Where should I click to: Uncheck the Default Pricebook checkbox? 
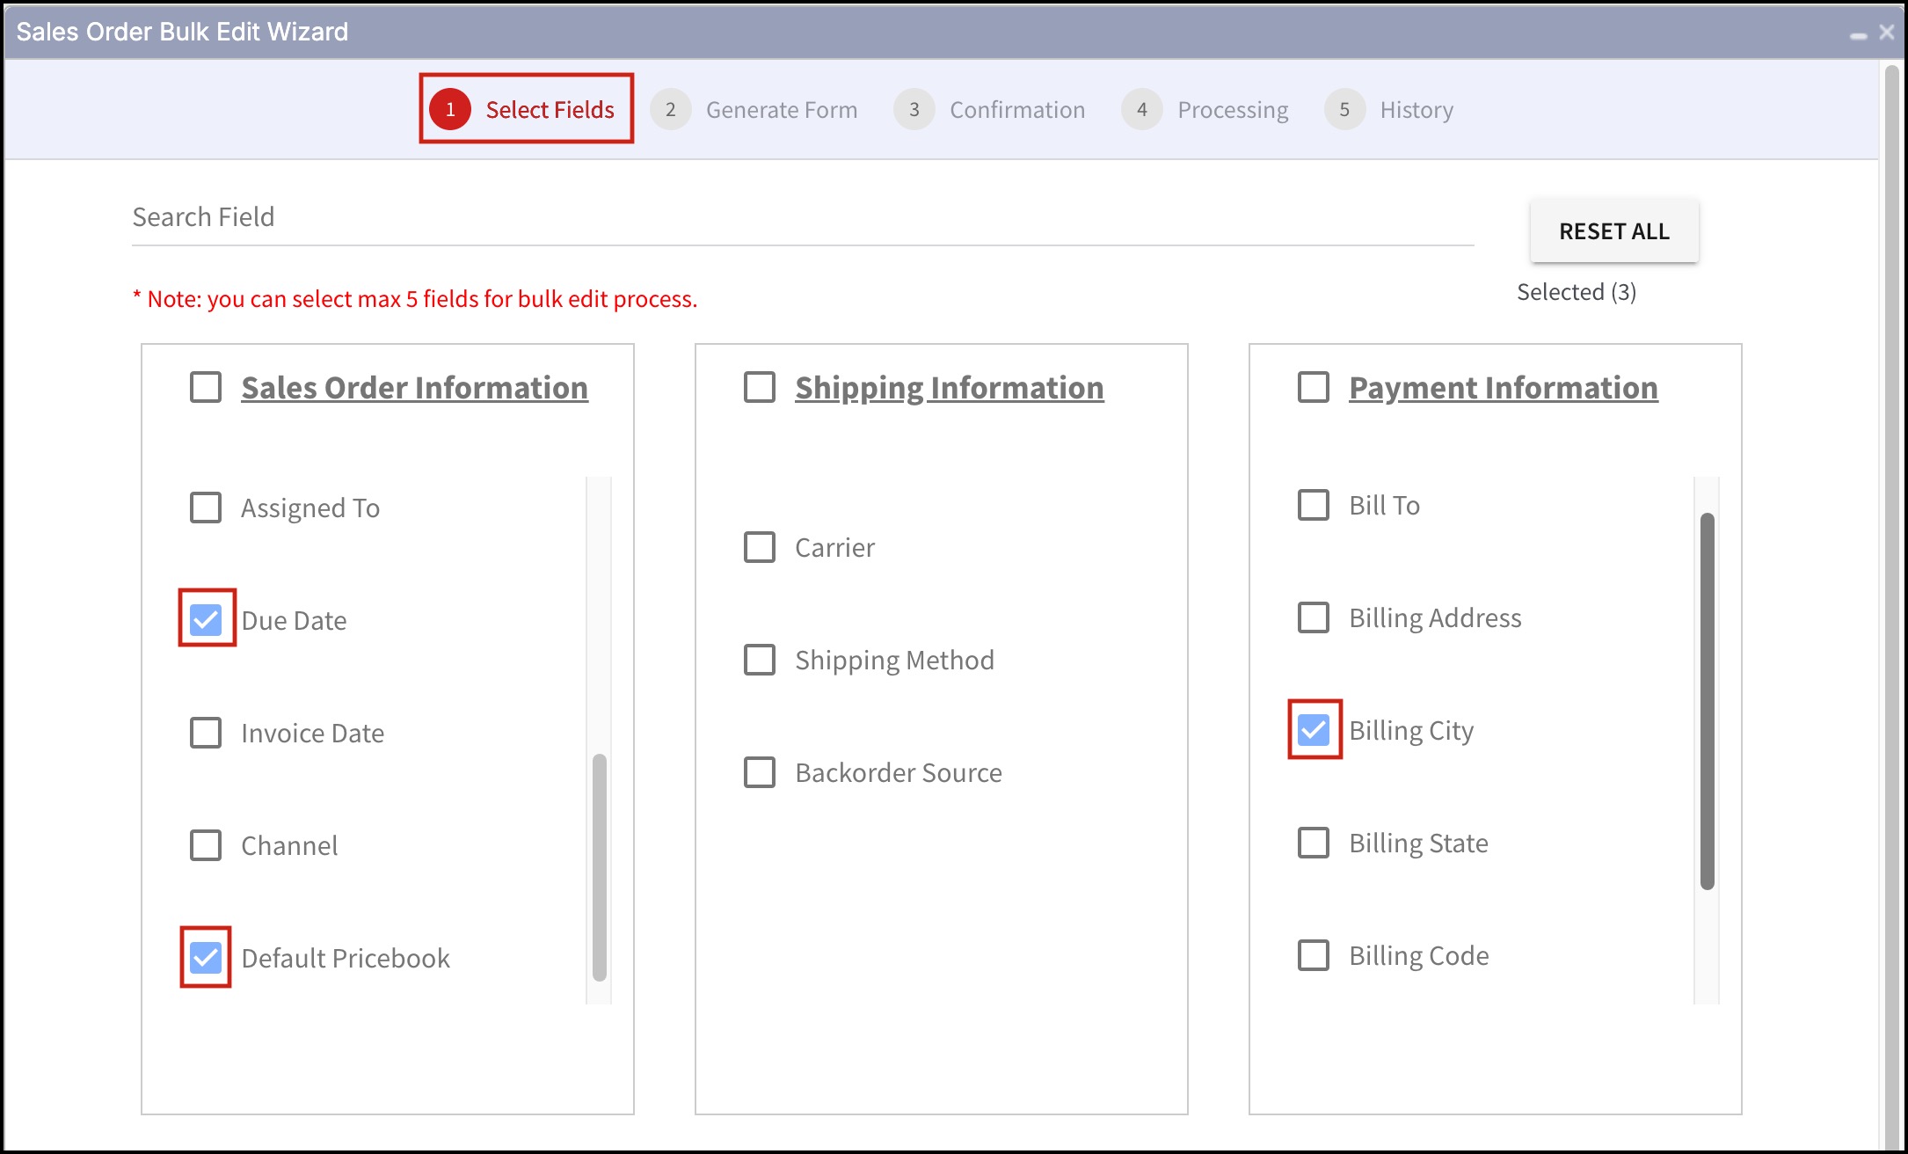pos(206,957)
